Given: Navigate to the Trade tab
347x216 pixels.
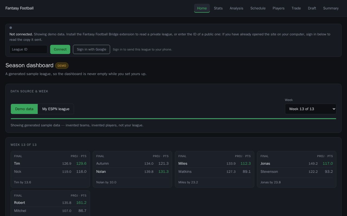Looking at the screenshot, I should [296, 8].
